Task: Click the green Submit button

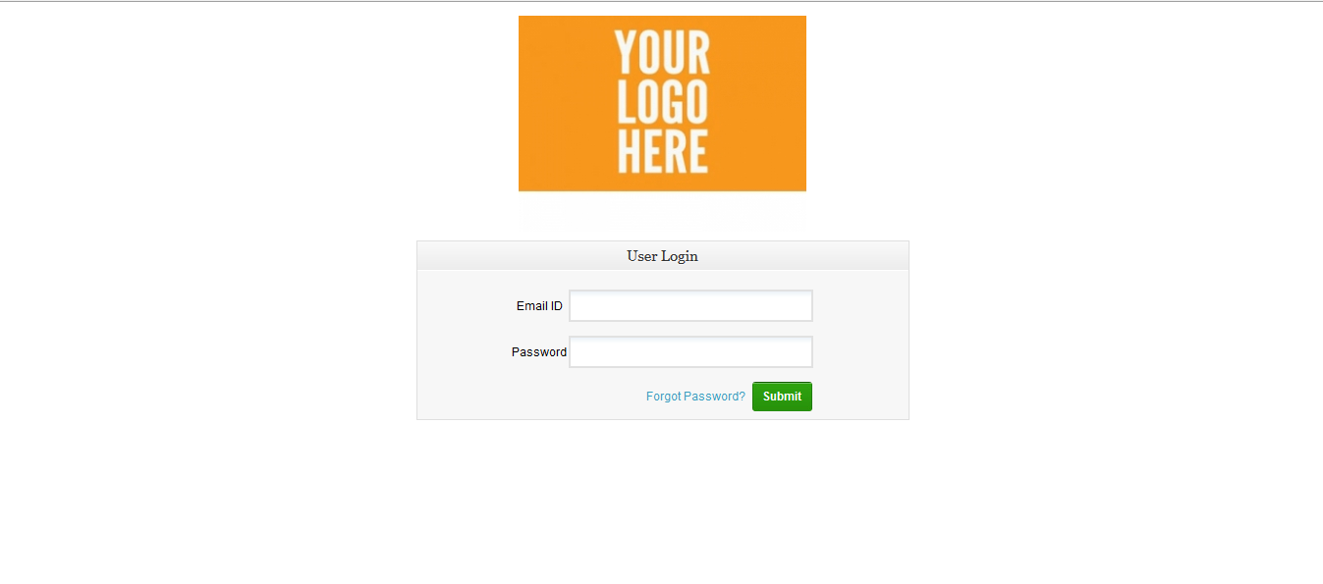Action: click(x=782, y=397)
